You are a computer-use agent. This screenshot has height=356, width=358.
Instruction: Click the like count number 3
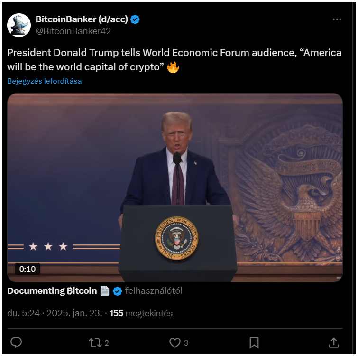(186, 343)
